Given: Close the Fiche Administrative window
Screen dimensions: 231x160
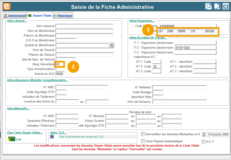Looking at the screenshot, I should 226,7.
